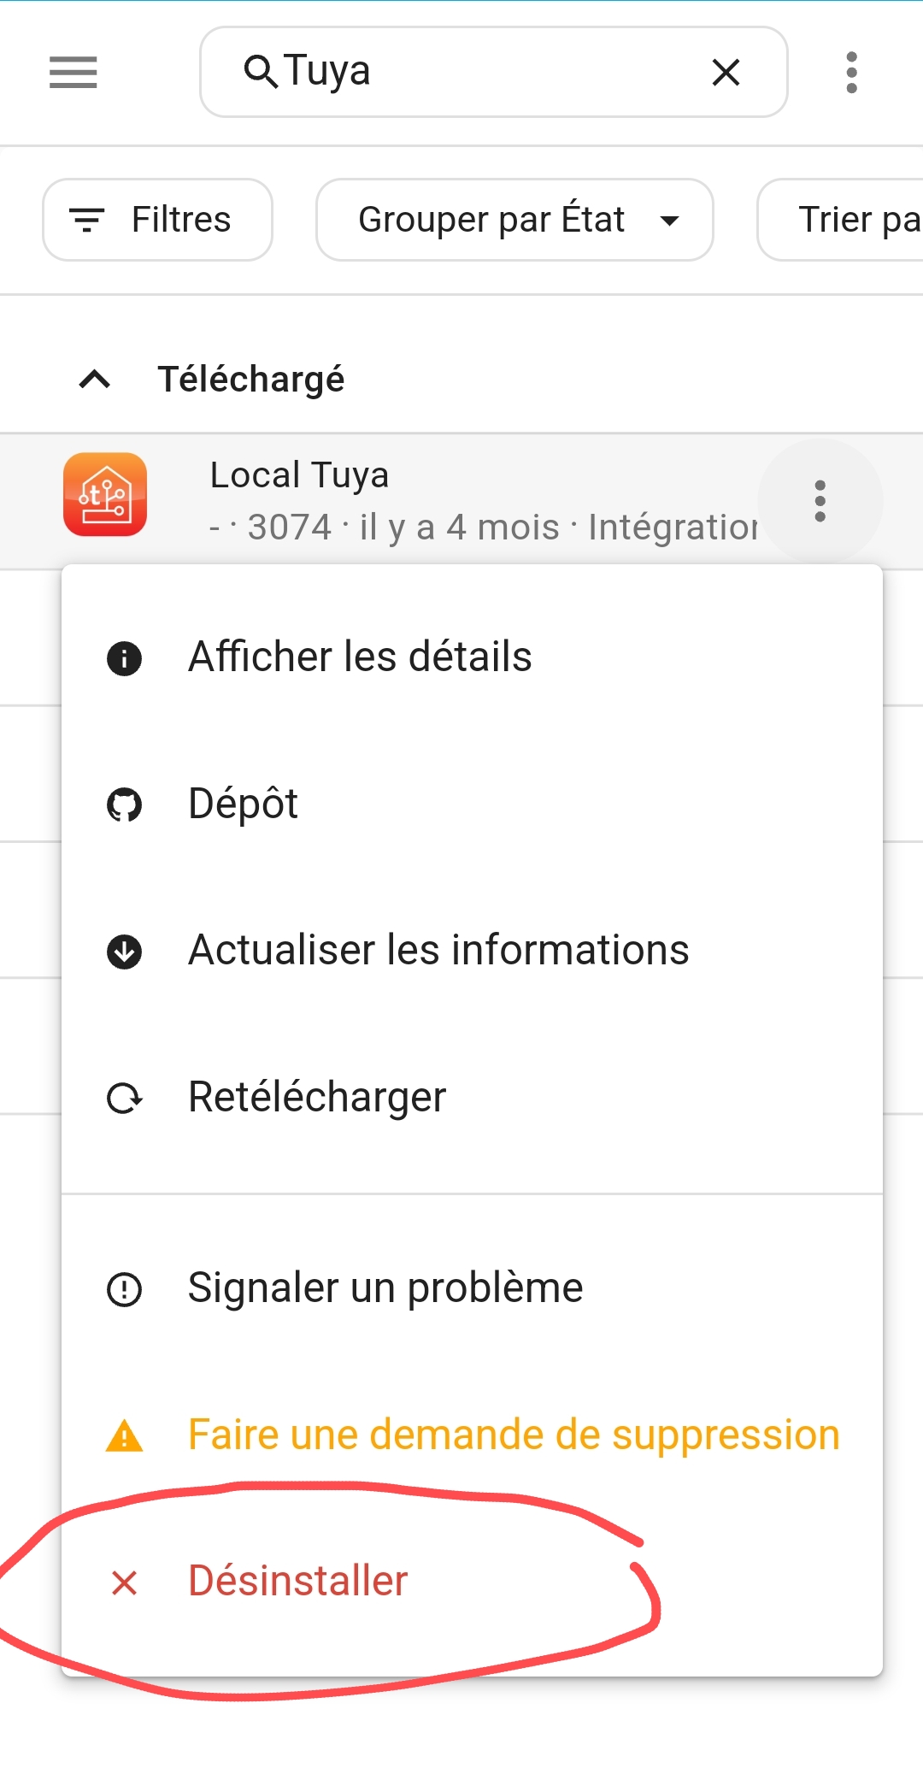Click the search magnifier icon
This screenshot has width=923, height=1768.
click(260, 72)
